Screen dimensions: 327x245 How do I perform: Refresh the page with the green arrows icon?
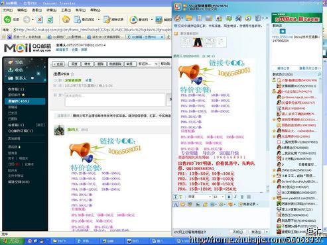point(50,20)
